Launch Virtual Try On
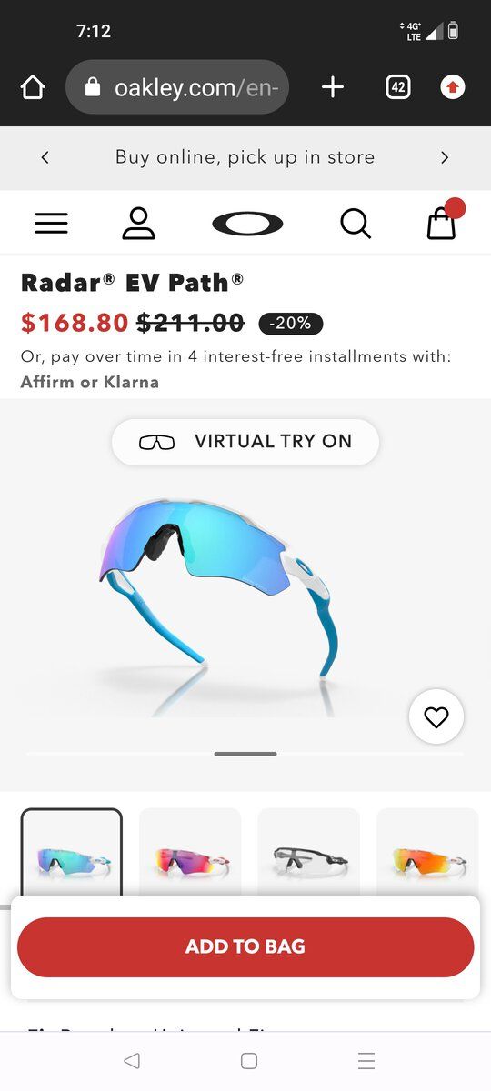 point(245,442)
